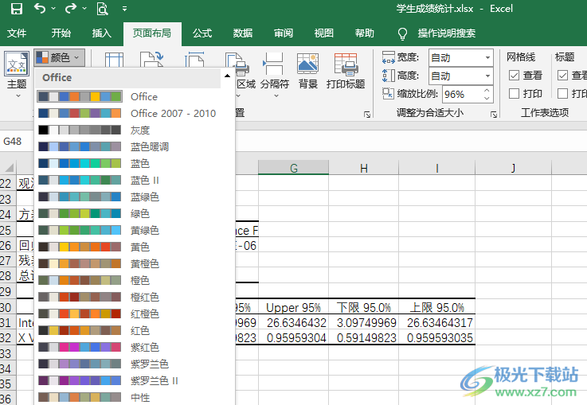The height and width of the screenshot is (405, 587).
Task: Switch to the 公式 (Formulas) tab
Action: pos(202,33)
